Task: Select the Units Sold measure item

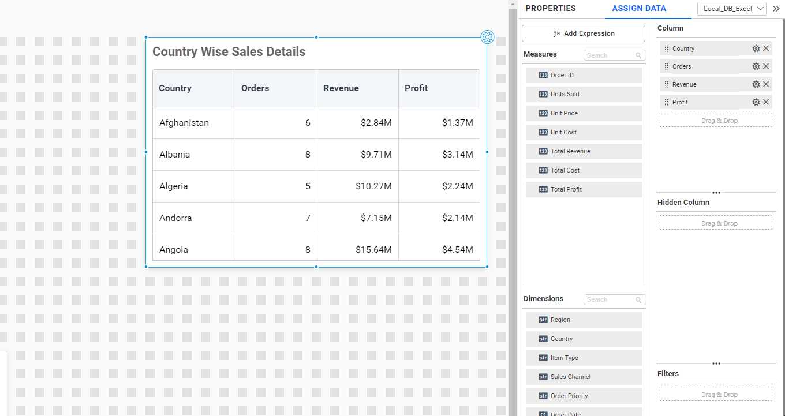Action: click(584, 95)
